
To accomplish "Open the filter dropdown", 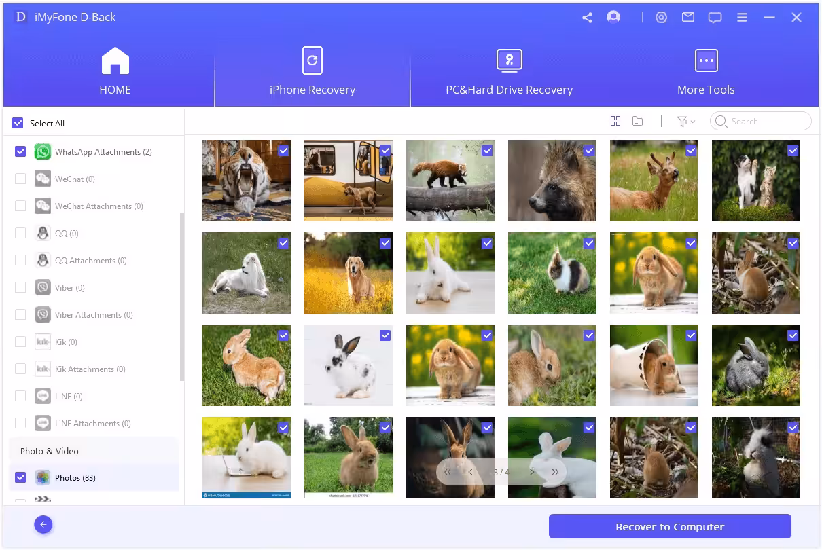I will [x=685, y=121].
